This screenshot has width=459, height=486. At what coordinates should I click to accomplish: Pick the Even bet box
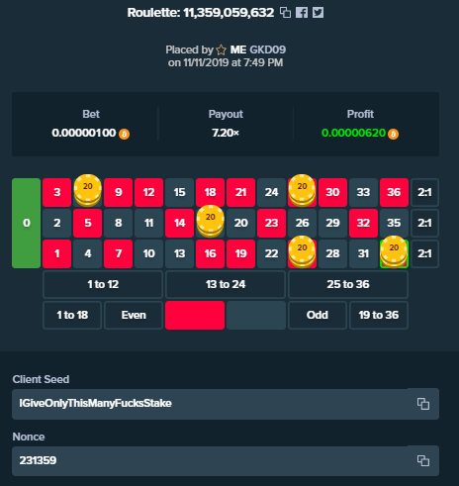pyautogui.click(x=134, y=315)
